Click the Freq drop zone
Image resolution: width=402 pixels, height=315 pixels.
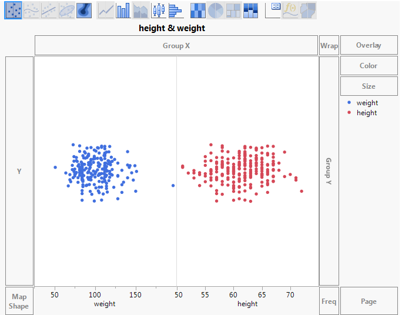click(x=329, y=301)
